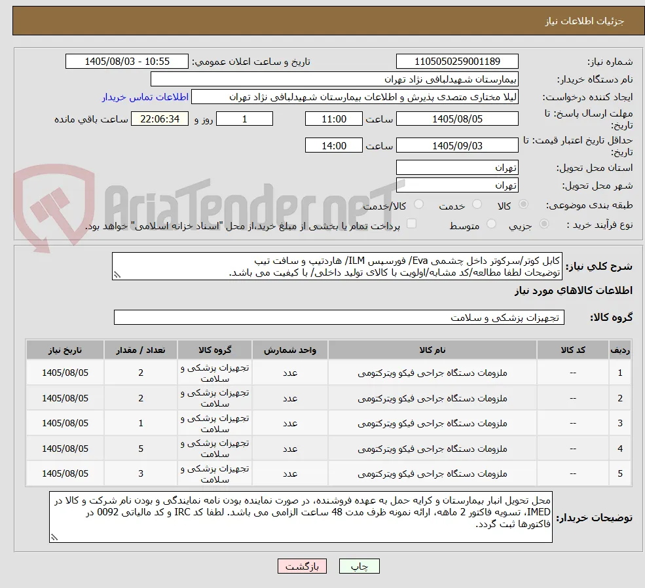Select the کالا/خدمت radio button
Image resolution: width=645 pixels, height=588 pixels.
click(x=418, y=204)
